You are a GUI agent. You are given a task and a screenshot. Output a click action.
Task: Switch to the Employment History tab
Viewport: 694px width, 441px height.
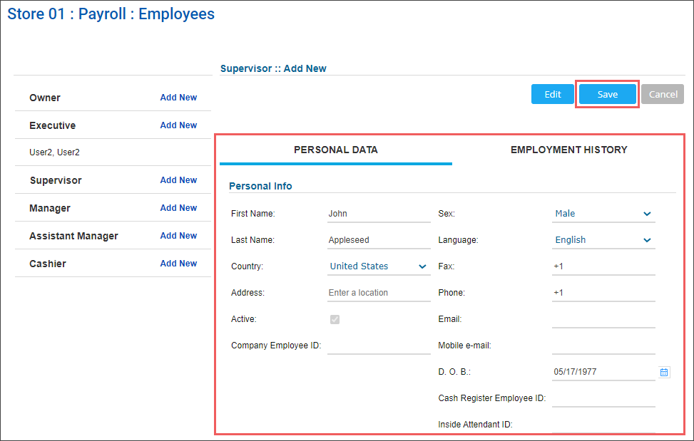point(568,150)
